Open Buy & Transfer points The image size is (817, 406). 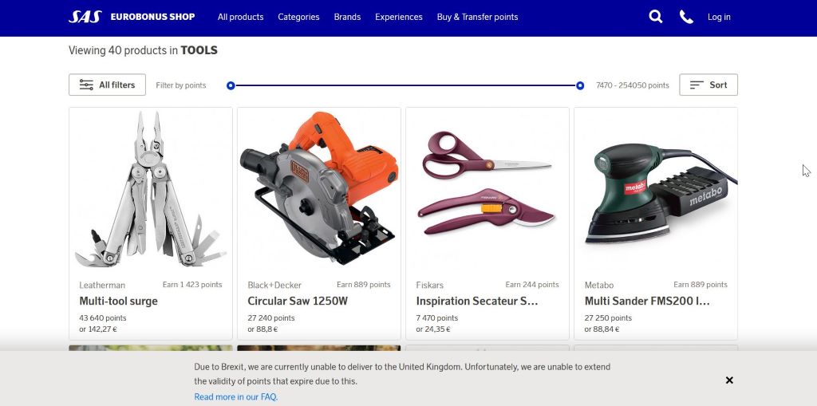[477, 18]
